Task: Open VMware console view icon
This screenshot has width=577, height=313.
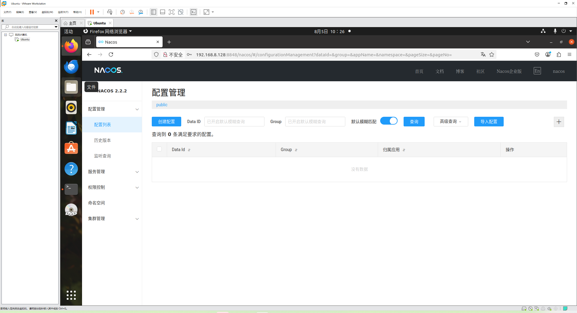Action: click(x=194, y=12)
